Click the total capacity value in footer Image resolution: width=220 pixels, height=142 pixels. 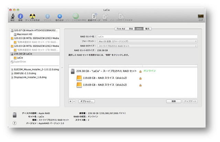tap(107, 113)
